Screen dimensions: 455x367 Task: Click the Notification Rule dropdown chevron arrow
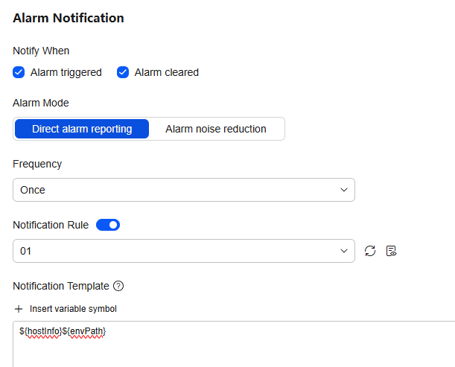pos(344,251)
